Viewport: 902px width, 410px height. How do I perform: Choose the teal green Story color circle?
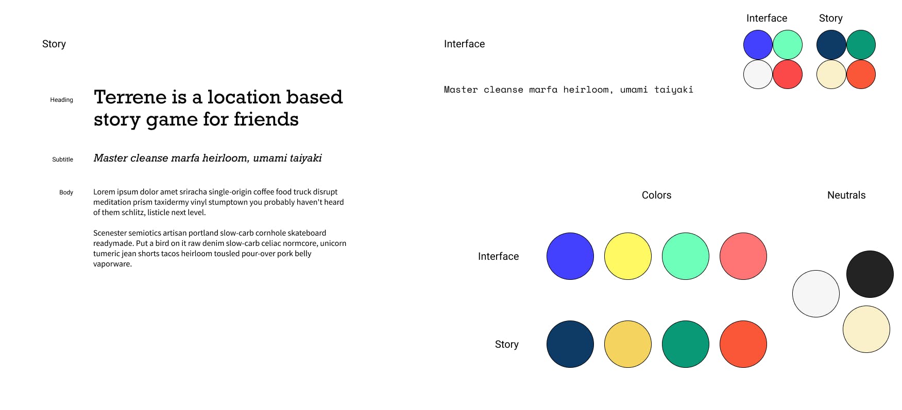(x=686, y=344)
